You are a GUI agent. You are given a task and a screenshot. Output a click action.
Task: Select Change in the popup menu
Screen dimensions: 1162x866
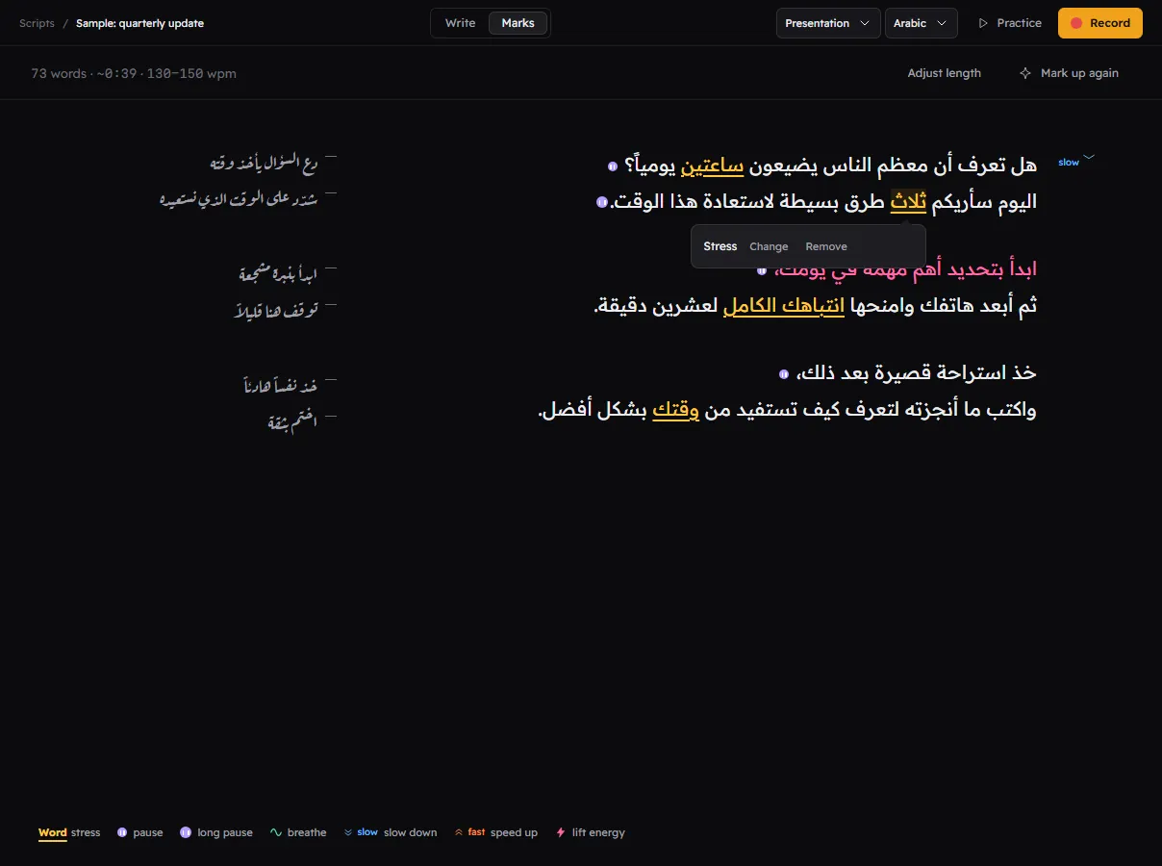[769, 246]
